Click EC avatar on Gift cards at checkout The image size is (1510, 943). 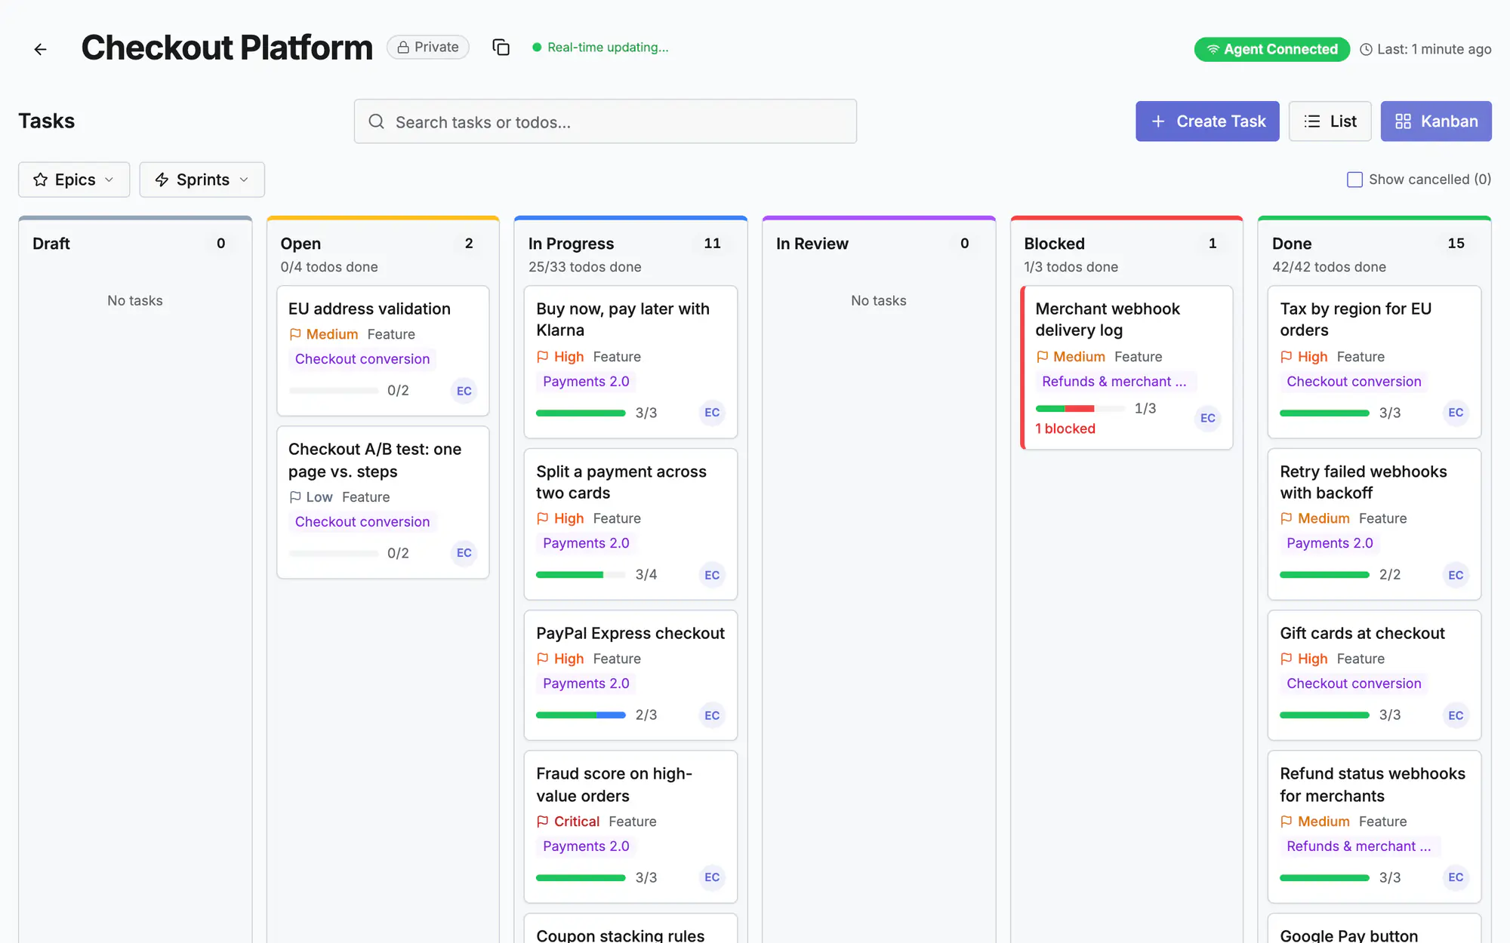point(1456,715)
